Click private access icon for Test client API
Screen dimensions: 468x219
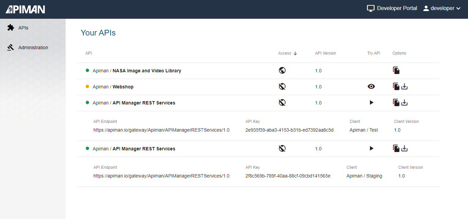click(282, 103)
